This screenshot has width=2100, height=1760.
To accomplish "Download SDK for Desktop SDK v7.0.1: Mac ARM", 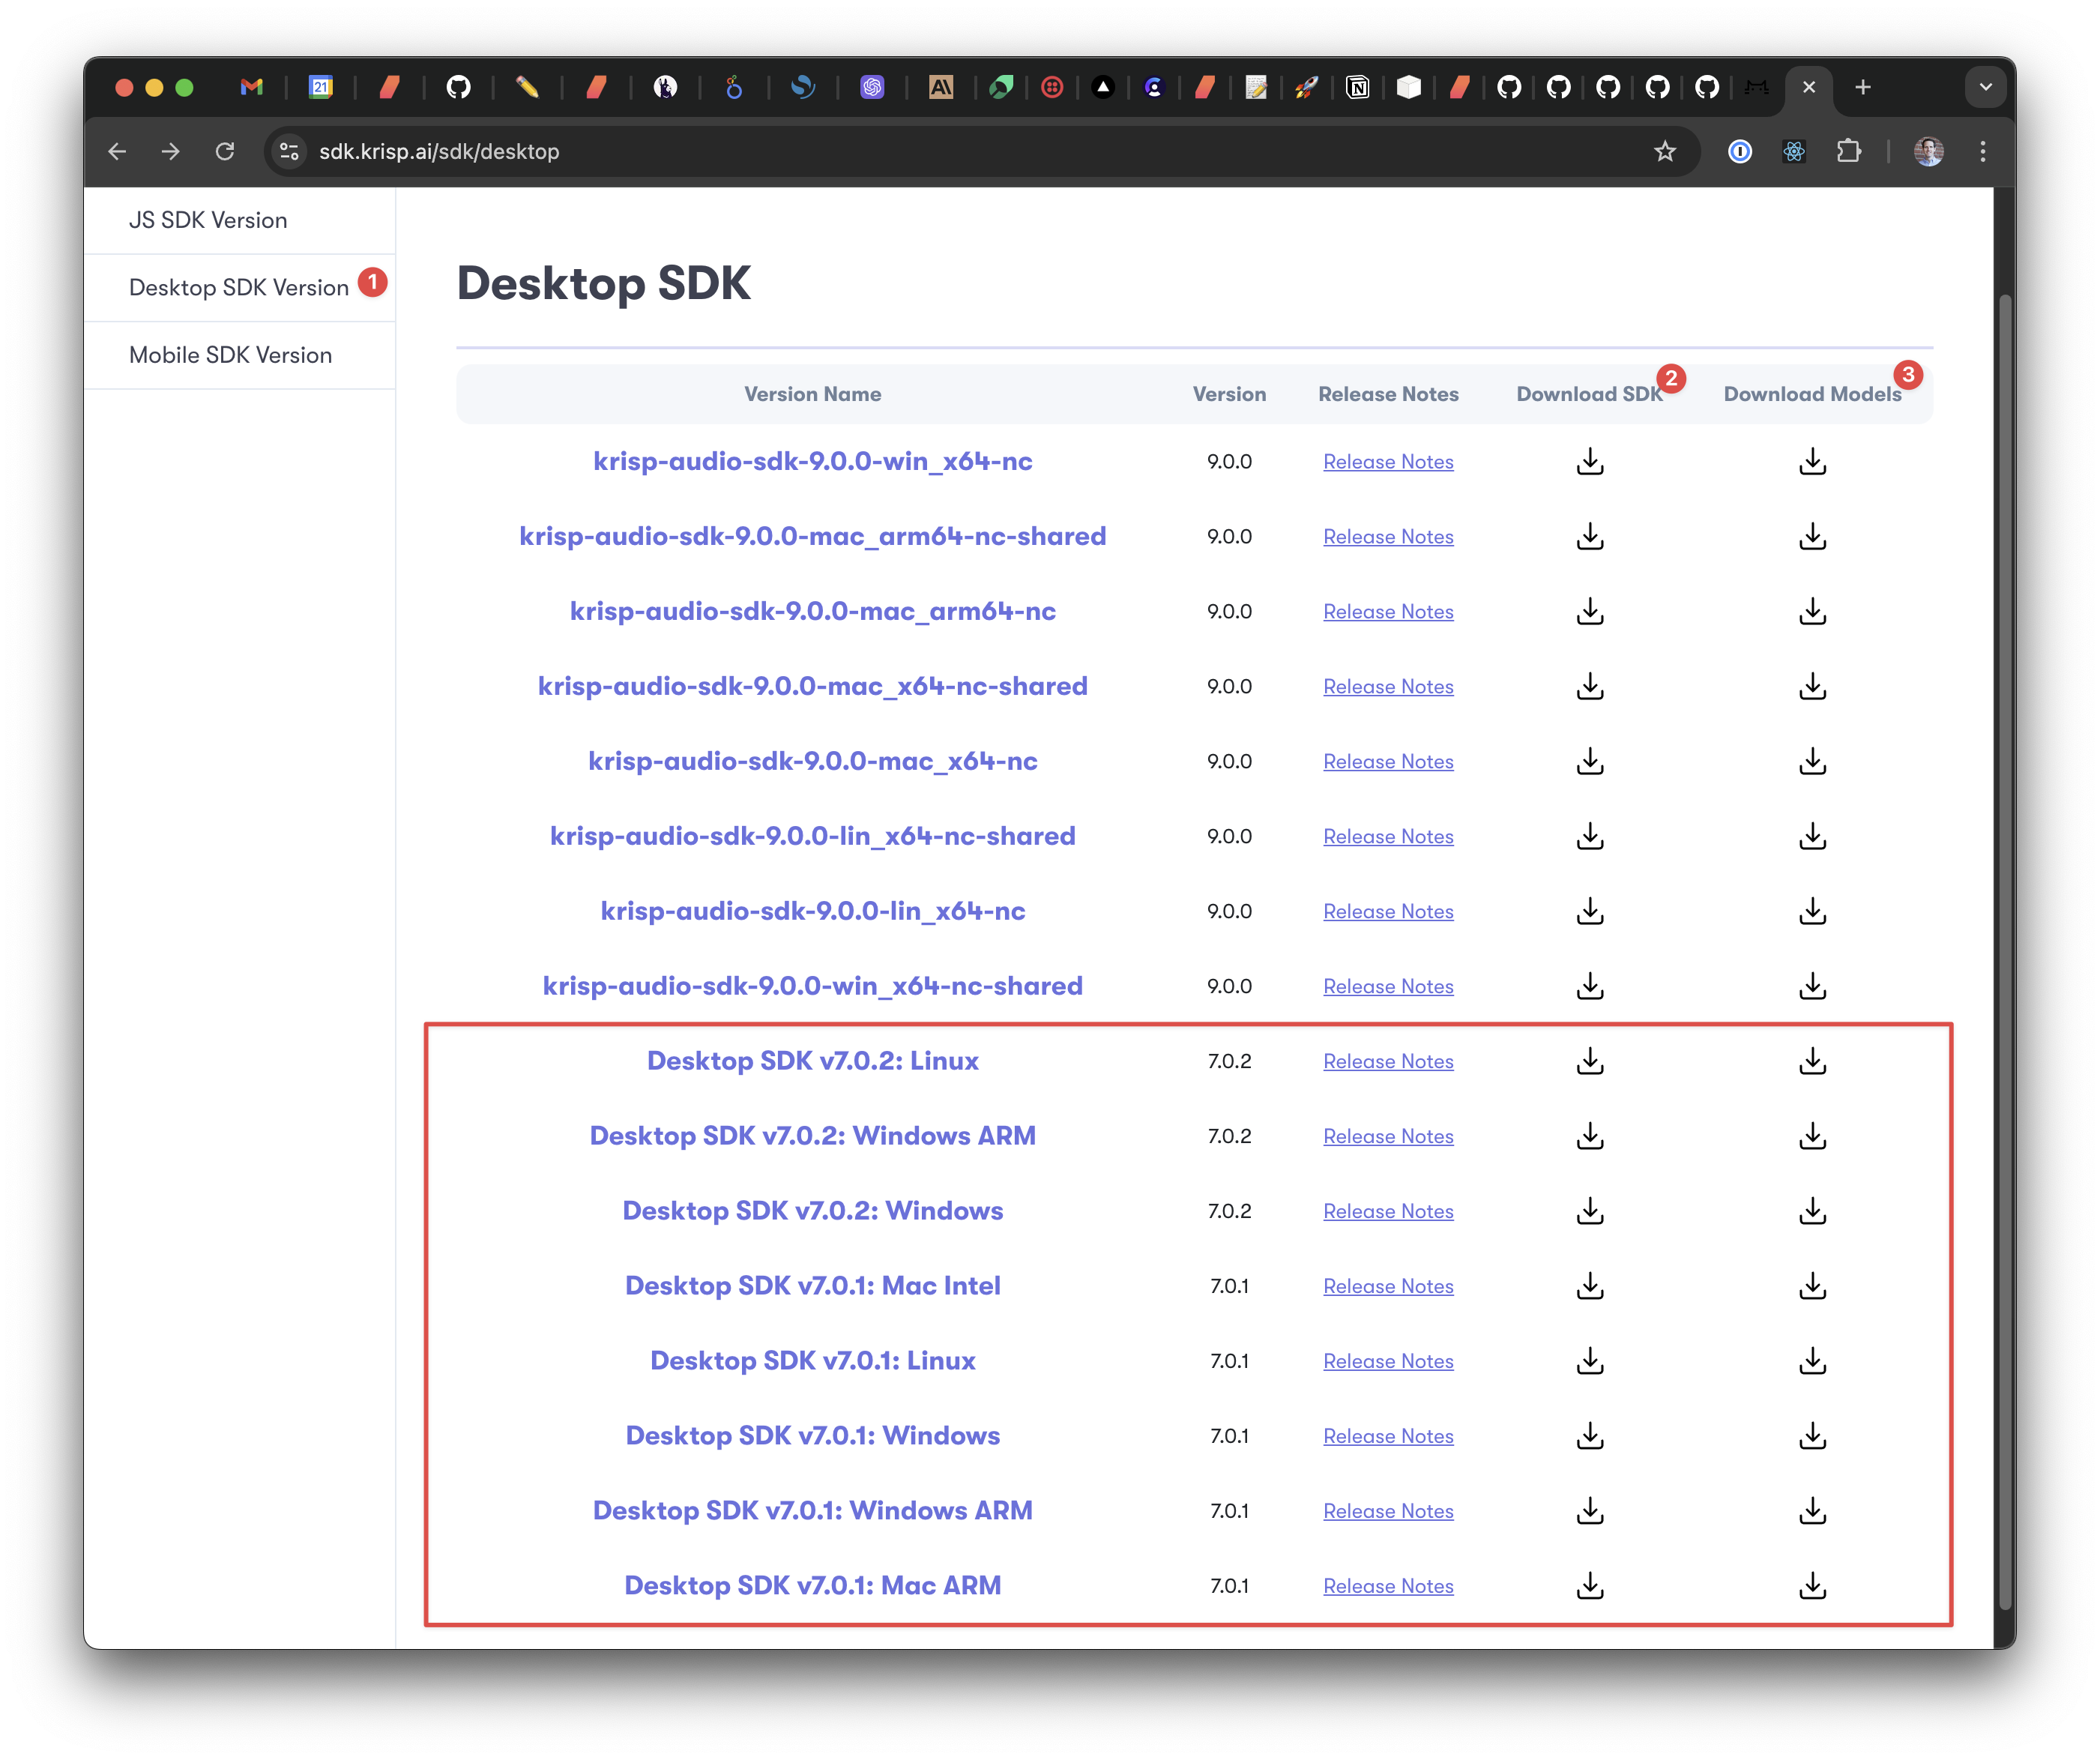I will pos(1589,1585).
